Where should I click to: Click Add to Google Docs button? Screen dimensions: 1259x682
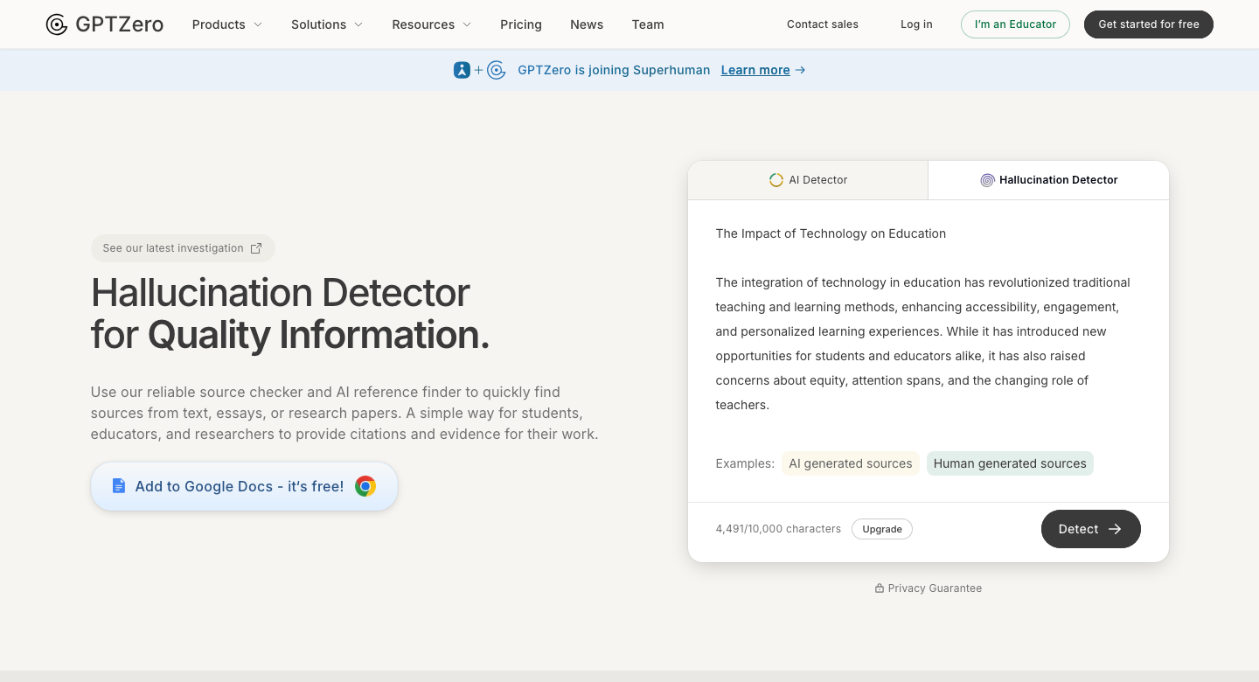click(x=244, y=486)
